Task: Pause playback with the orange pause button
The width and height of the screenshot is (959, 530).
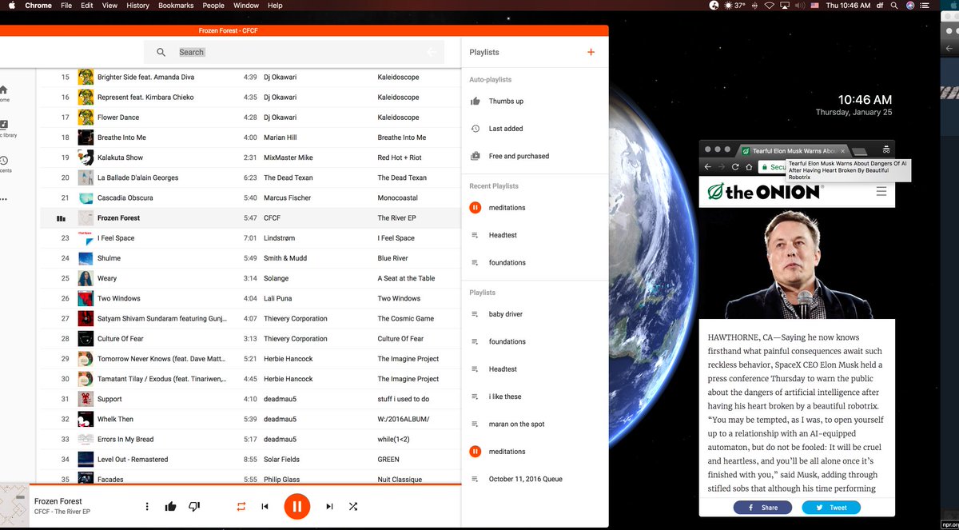Action: click(296, 506)
